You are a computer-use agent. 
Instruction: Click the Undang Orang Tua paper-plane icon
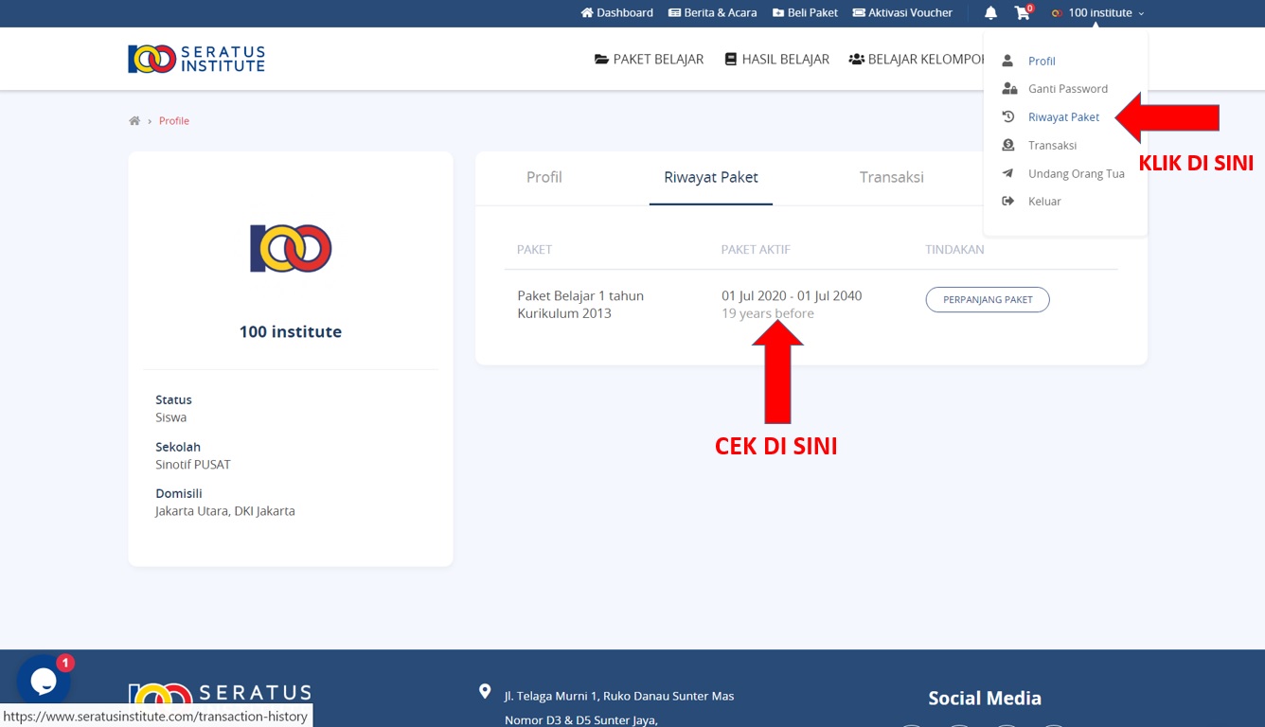click(1008, 173)
